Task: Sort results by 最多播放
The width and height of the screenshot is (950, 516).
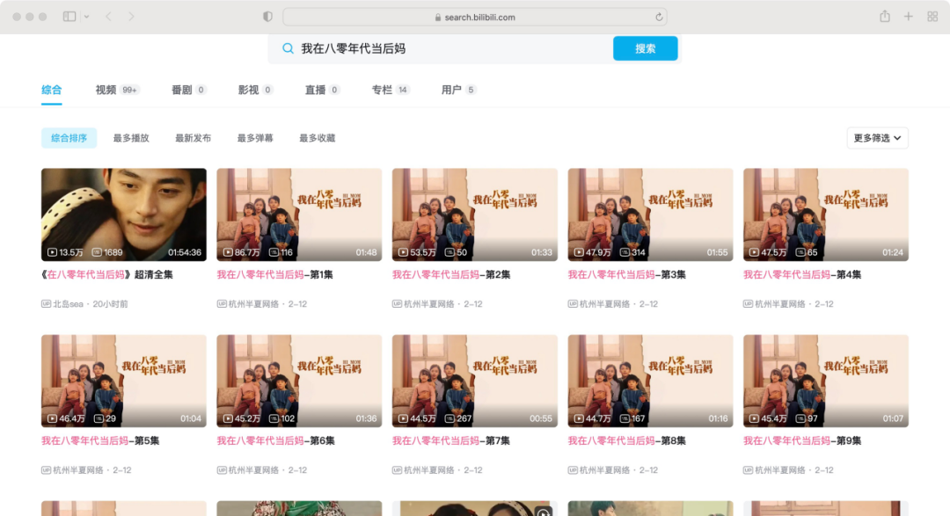Action: (x=131, y=138)
